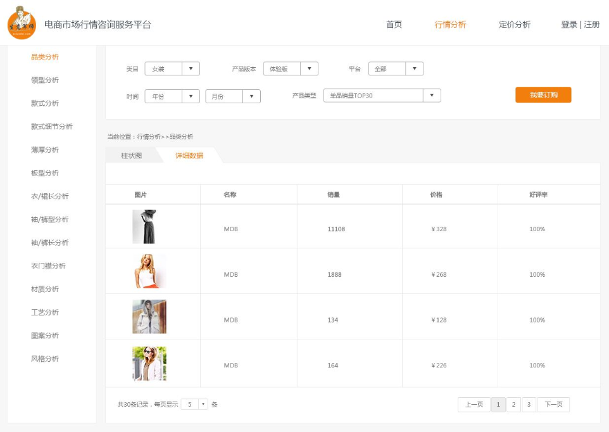
Task: Click the 登录 | 注册 link
Action: pyautogui.click(x=580, y=25)
